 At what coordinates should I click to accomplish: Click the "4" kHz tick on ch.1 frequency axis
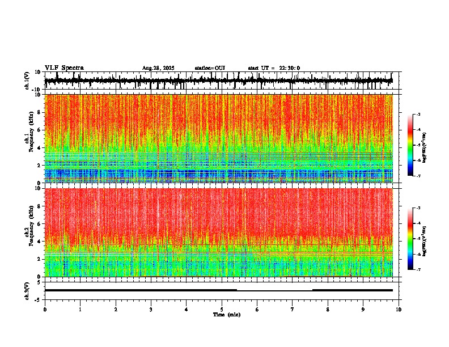coord(40,148)
